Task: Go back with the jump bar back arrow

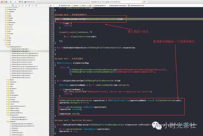Action: click(x=54, y=6)
